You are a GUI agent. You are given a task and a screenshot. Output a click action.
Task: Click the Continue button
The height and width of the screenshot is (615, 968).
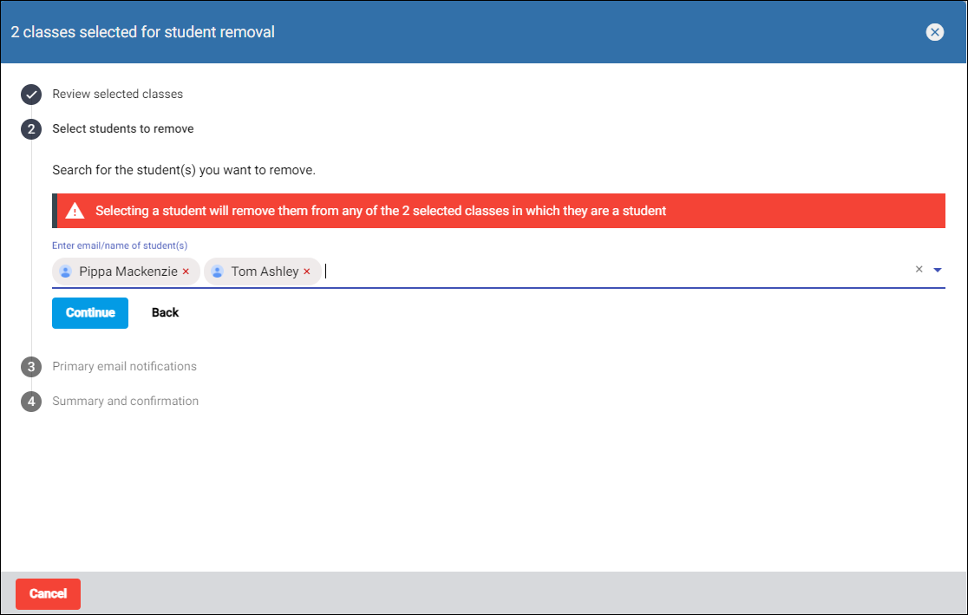(90, 313)
